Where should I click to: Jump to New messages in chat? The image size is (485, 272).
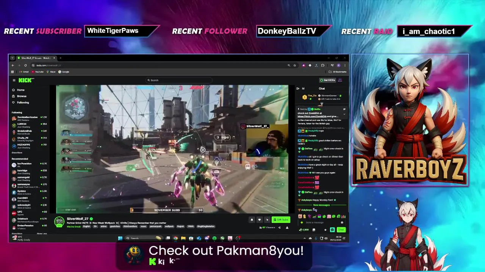pyautogui.click(x=321, y=205)
